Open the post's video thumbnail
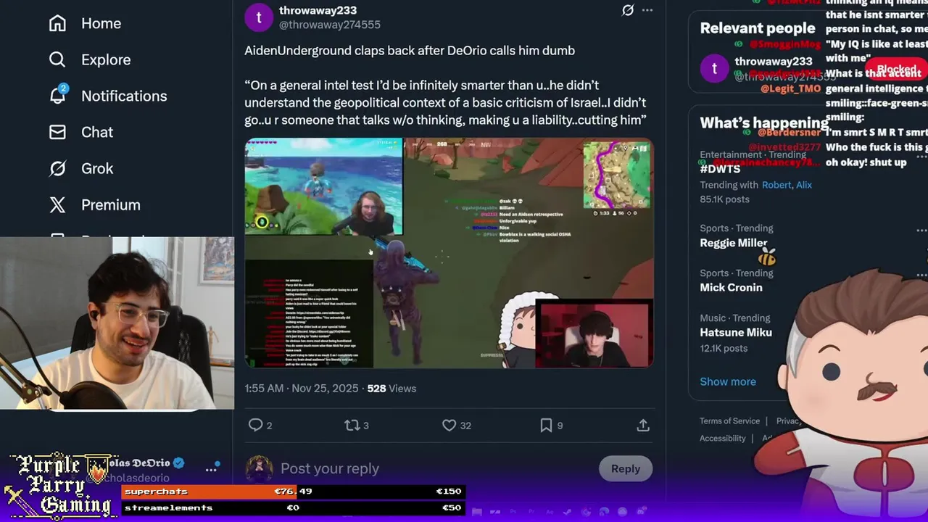 click(449, 253)
